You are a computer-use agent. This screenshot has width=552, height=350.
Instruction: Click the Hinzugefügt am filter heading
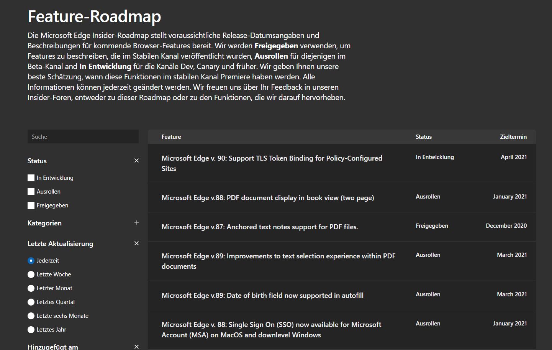click(53, 347)
